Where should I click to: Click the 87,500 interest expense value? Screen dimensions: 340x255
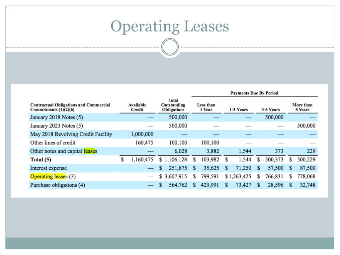308,168
